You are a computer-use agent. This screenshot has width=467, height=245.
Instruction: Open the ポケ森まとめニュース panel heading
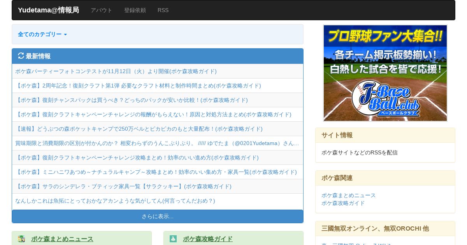pyautogui.click(x=62, y=239)
